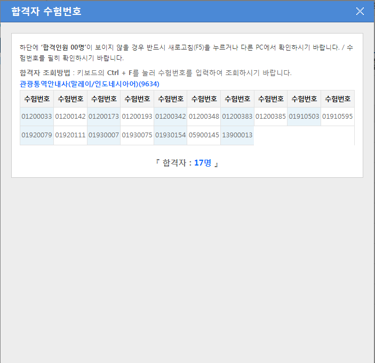375x363 pixels.
Task: Select exam number 01920079
Action: tap(37, 135)
